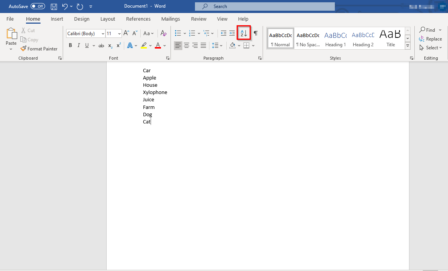Click the Sort A-Z icon
The height and width of the screenshot is (271, 448).
click(244, 33)
